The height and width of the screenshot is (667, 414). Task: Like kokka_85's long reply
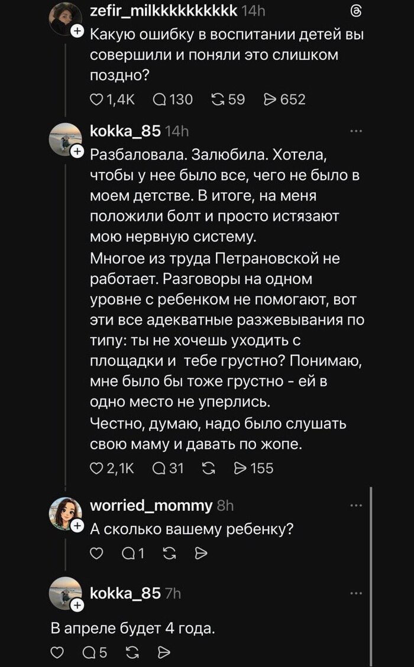tap(96, 469)
